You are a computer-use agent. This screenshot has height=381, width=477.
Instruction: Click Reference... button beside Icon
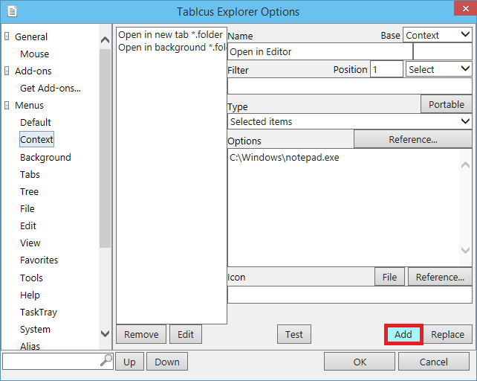[x=440, y=277]
